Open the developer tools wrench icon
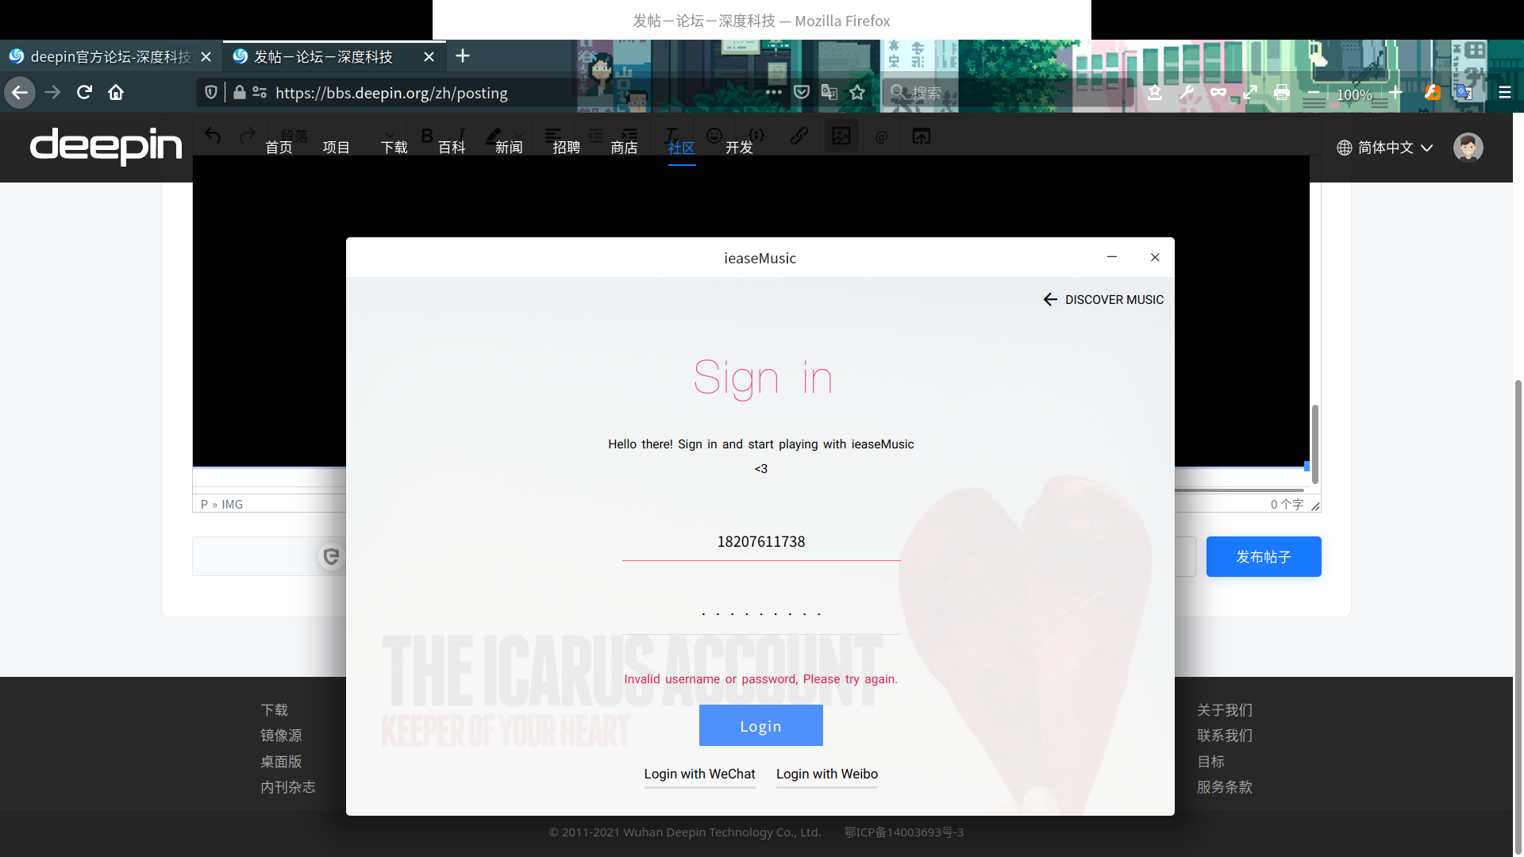Viewport: 1524px width, 857px height. [x=1186, y=93]
